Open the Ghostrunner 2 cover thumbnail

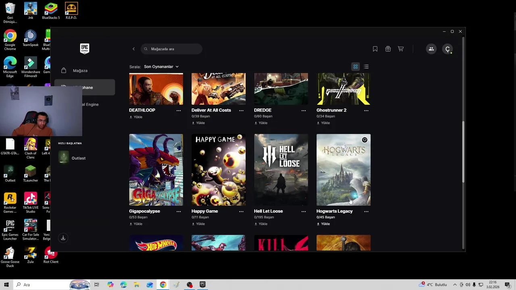[343, 89]
